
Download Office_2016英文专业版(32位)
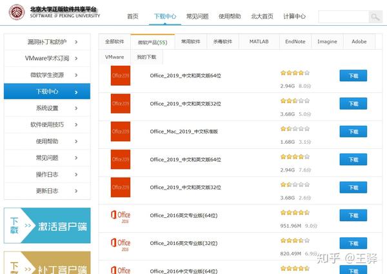(353, 244)
